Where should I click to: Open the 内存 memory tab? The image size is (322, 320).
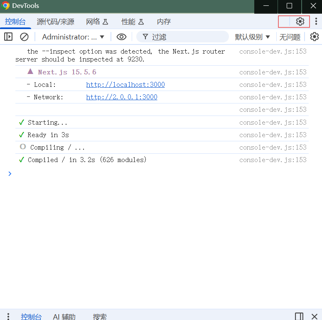click(x=164, y=22)
